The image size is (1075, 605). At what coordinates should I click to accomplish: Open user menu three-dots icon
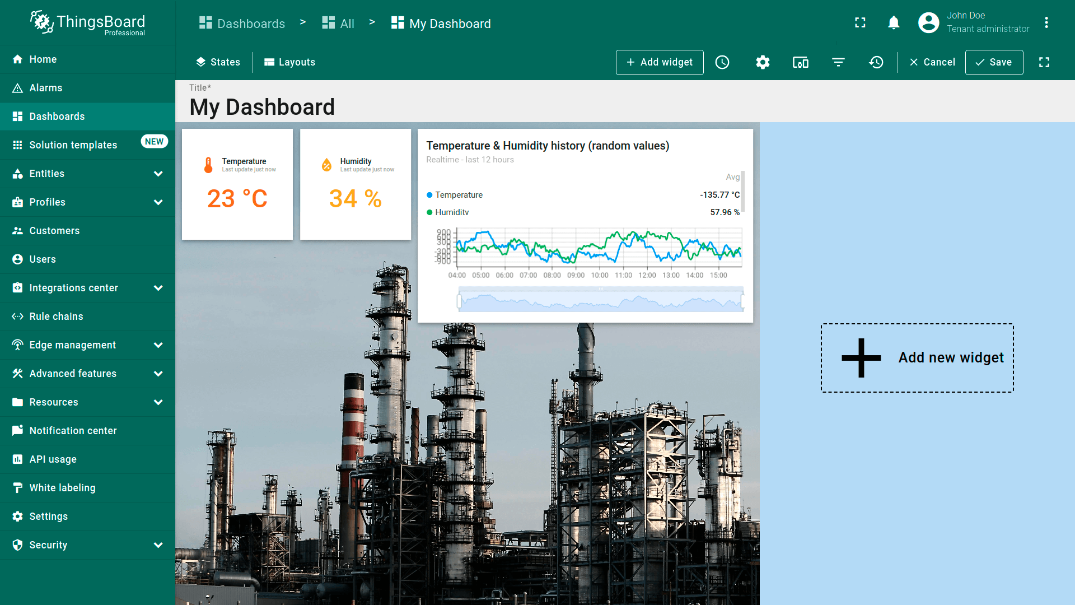click(x=1046, y=23)
